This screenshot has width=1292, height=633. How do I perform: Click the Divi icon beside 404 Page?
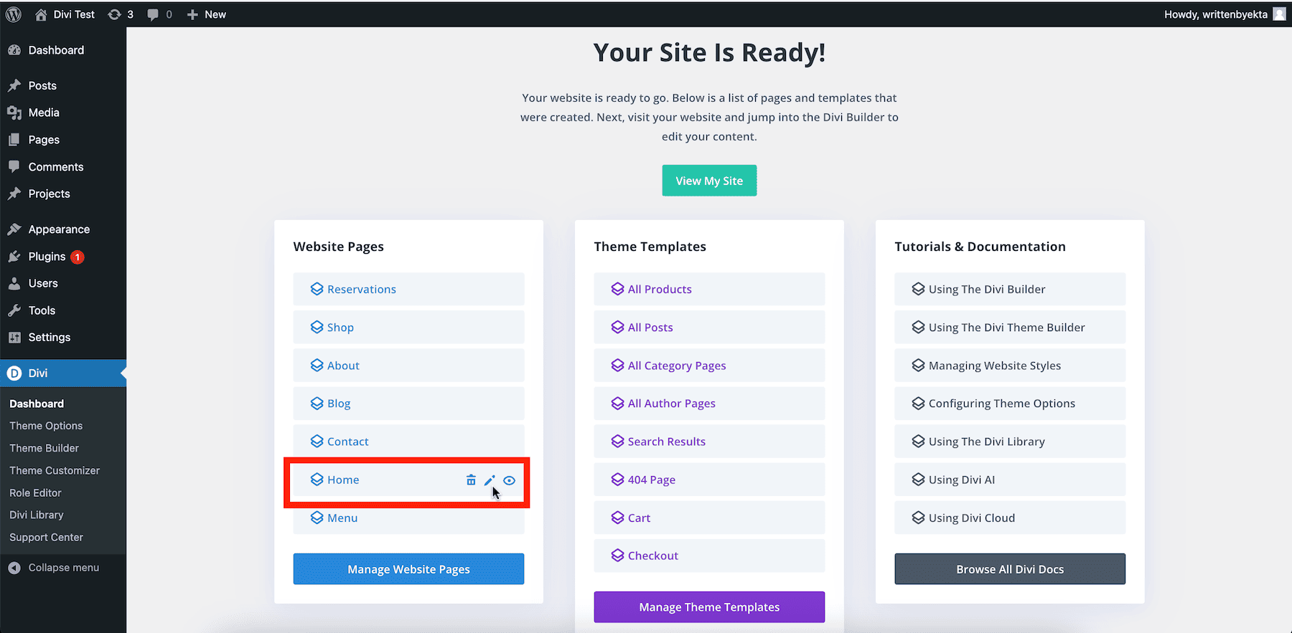pyautogui.click(x=617, y=480)
